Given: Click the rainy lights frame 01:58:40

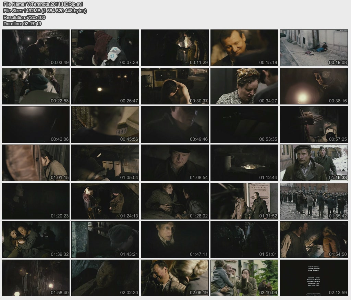Looking at the screenshot, I should (x=36, y=278).
